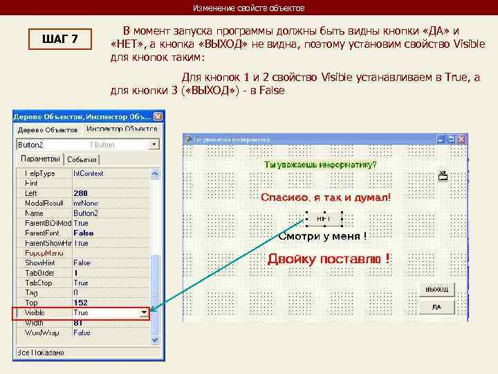Select the HelpType property row
Screen dimensions: 498x374
(x=83, y=173)
